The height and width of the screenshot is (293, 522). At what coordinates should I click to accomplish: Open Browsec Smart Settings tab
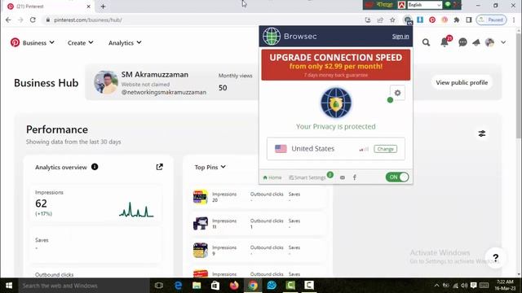307,177
